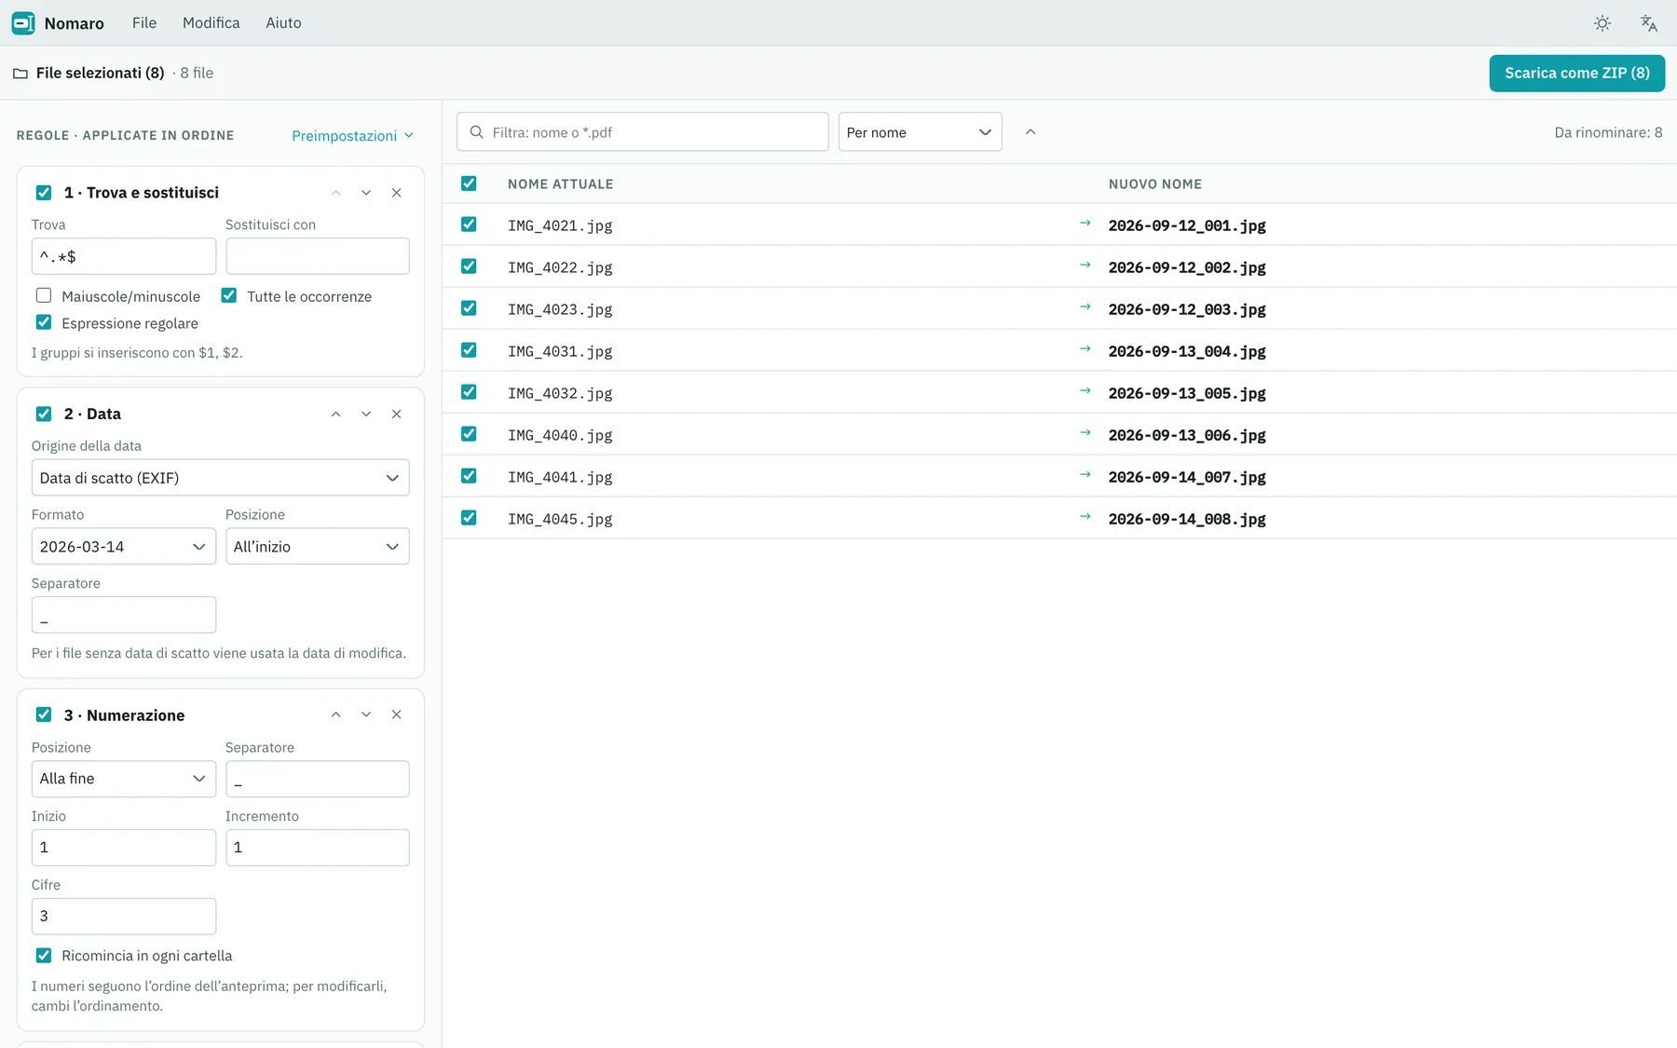Move the Numerazione rule up

point(335,715)
